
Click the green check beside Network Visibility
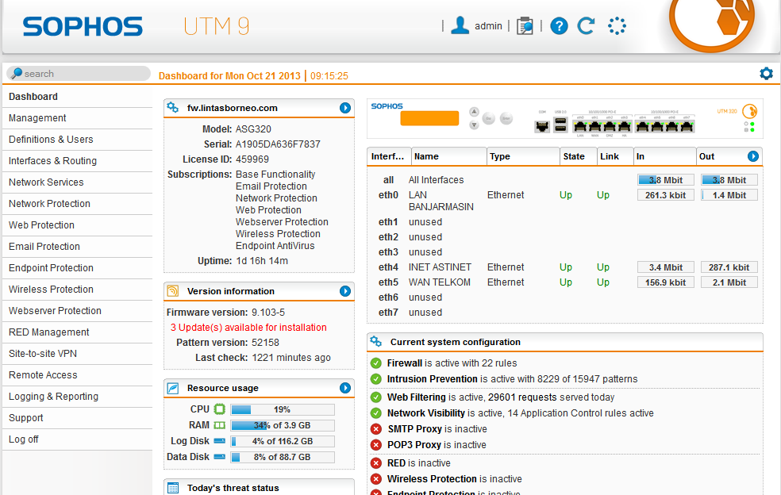tap(376, 413)
